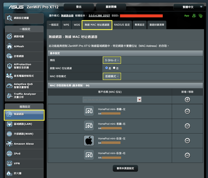Click 登出 logout button
The image size is (208, 178).
(79, 7)
